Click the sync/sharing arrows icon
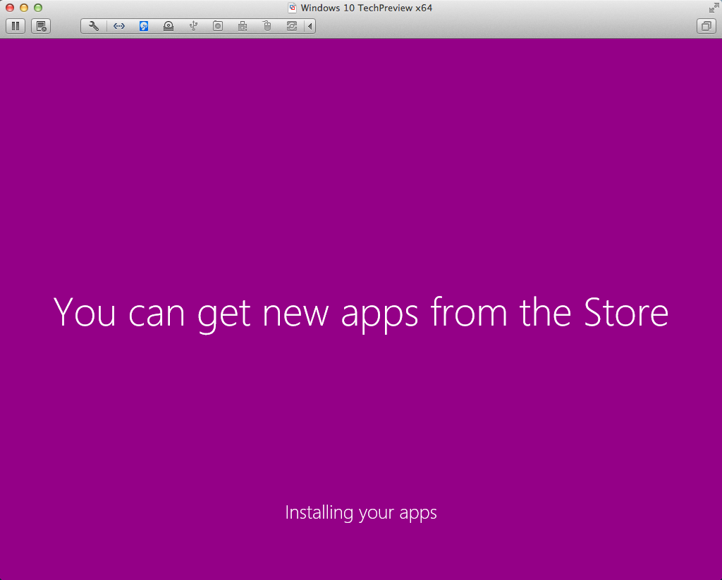This screenshot has width=722, height=580. tap(292, 26)
